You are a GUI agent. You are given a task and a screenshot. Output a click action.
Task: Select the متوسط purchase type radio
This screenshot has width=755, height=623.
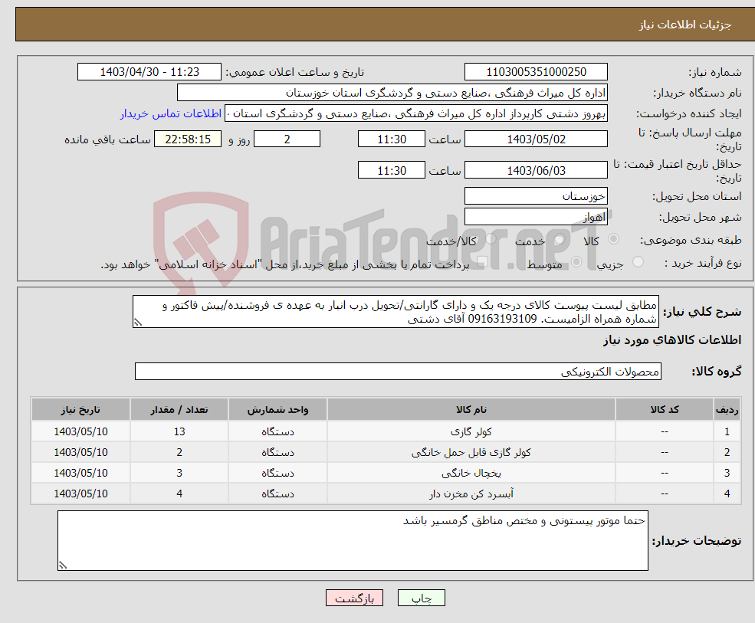[x=576, y=262]
